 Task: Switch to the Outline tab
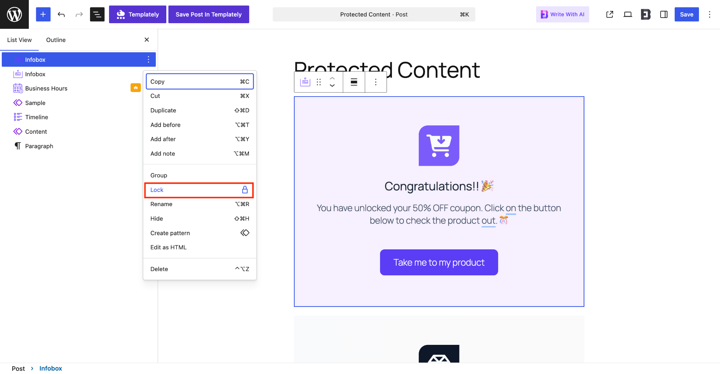click(x=56, y=40)
